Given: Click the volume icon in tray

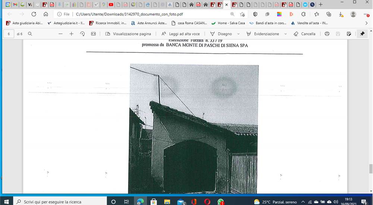Looking at the screenshot, I should tap(336, 202).
